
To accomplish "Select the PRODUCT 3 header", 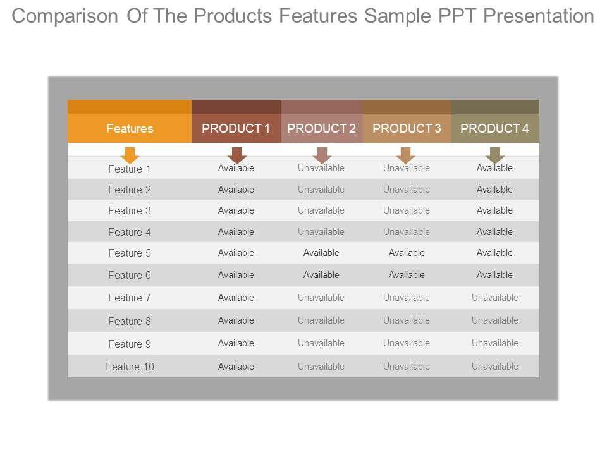I will (407, 129).
